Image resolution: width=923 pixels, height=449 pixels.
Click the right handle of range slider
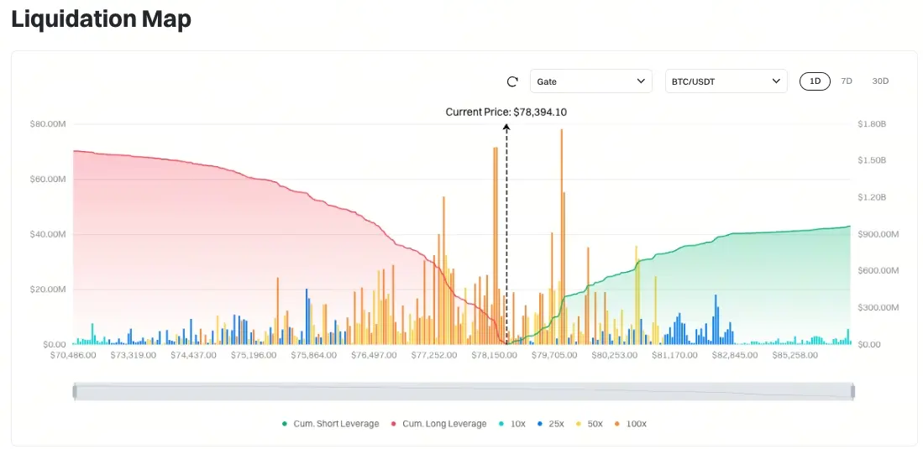[852, 392]
